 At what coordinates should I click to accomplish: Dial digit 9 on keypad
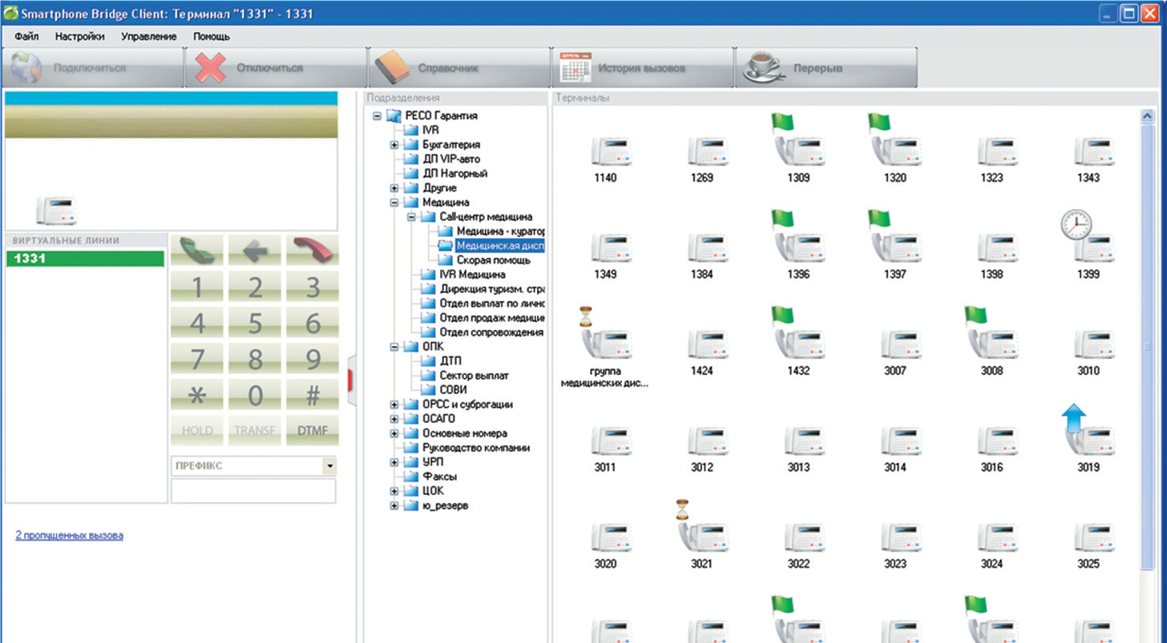click(313, 359)
